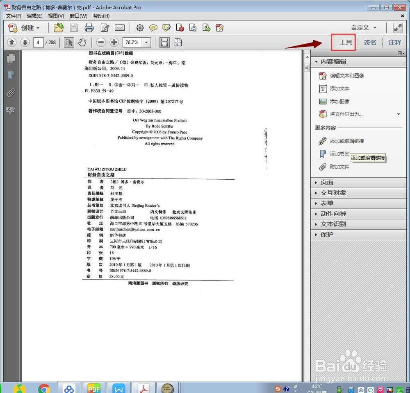410x393 pixels.
Task: Open the 帮助(H) menu
Action: (x=101, y=16)
